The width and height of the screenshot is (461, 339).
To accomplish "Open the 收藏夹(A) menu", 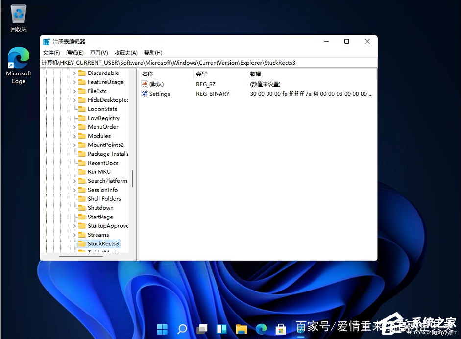I will coord(126,52).
